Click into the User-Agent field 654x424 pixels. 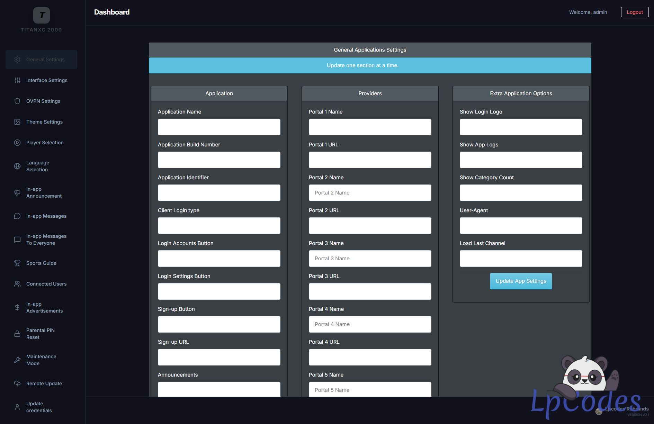(x=521, y=226)
